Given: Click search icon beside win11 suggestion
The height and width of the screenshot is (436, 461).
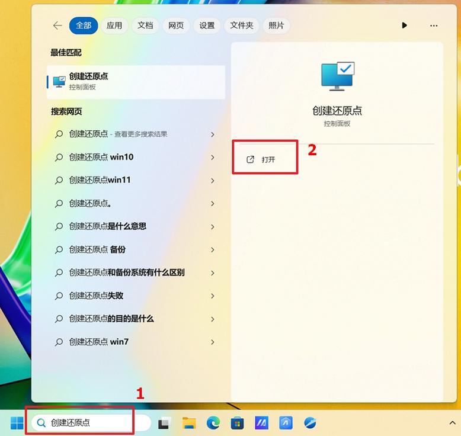Looking at the screenshot, I should pyautogui.click(x=59, y=181).
